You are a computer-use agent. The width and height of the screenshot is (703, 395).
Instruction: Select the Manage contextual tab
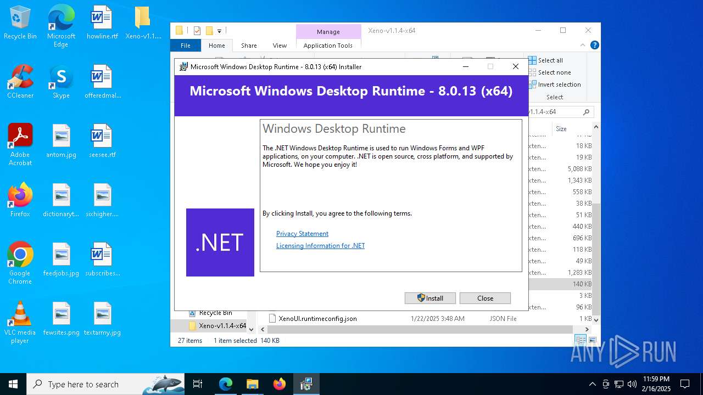[x=328, y=32]
